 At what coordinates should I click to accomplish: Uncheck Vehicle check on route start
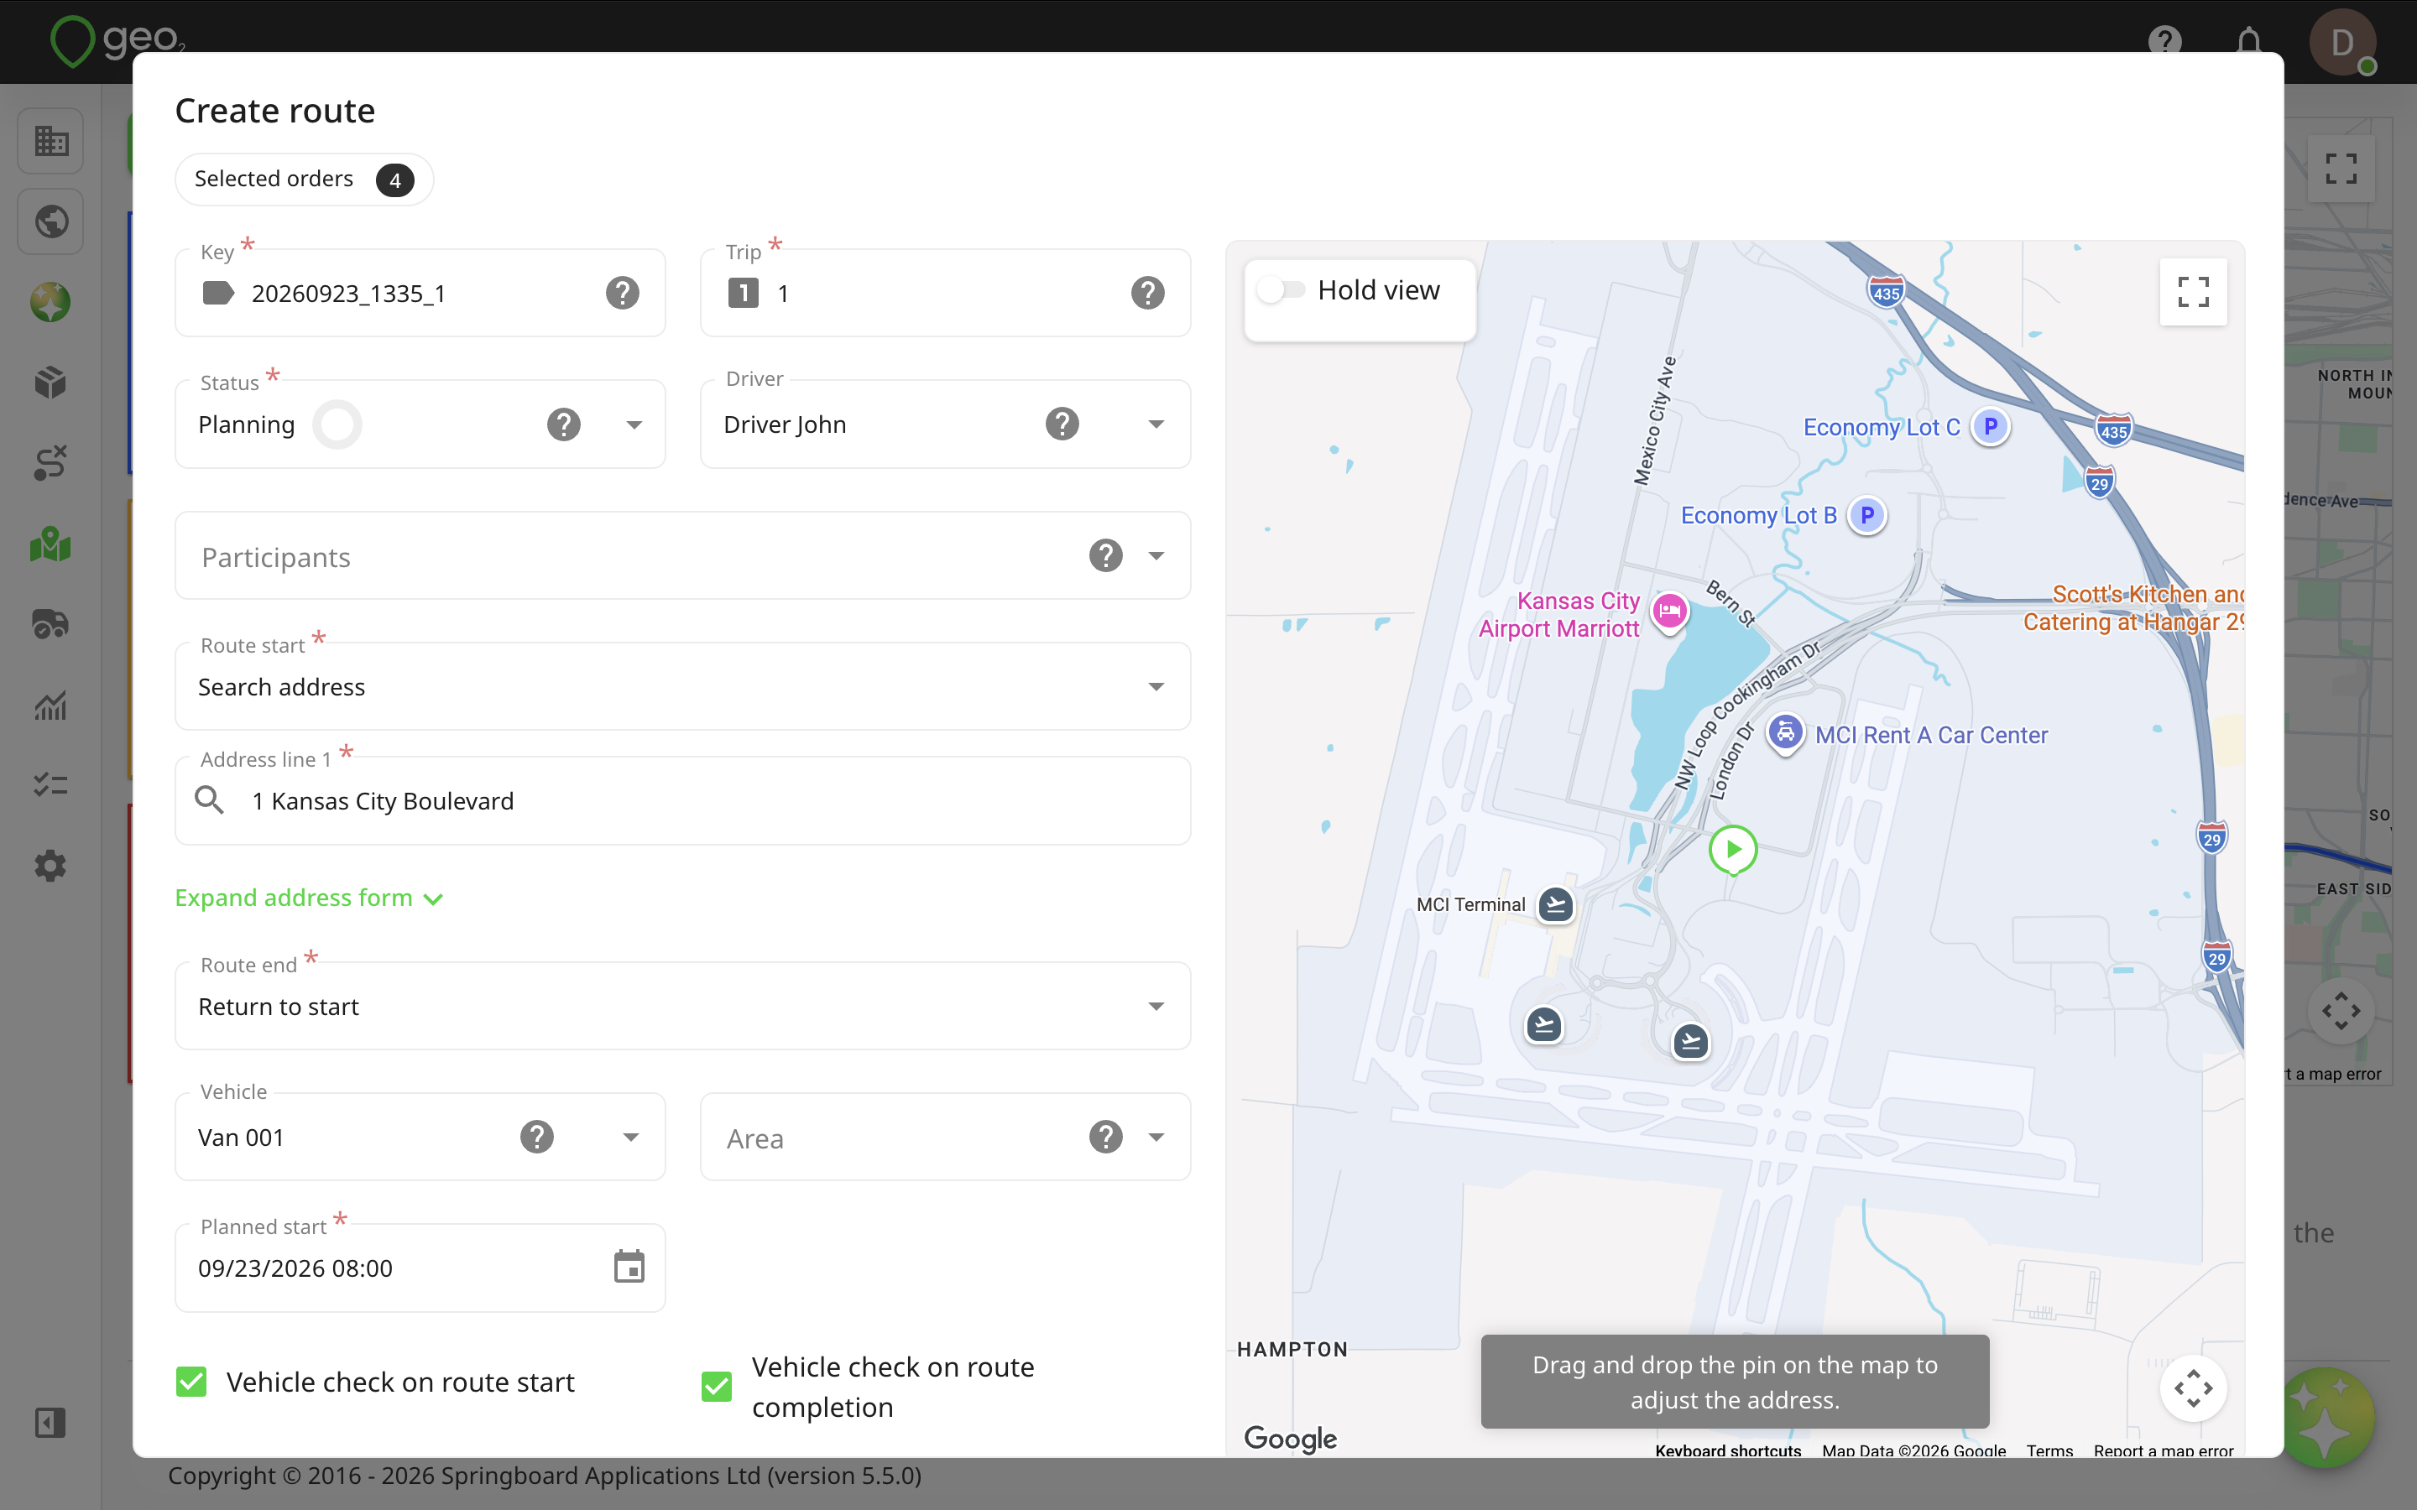[x=191, y=1382]
